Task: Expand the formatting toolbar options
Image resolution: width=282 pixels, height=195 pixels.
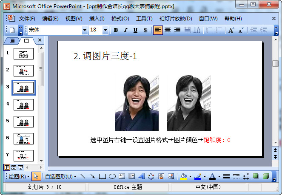Action: (276, 30)
